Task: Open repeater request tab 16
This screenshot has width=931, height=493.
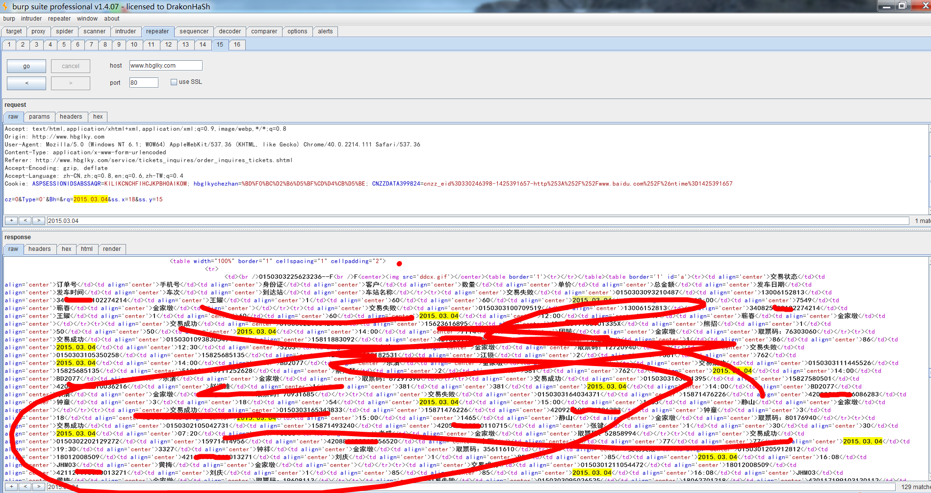Action: click(237, 45)
